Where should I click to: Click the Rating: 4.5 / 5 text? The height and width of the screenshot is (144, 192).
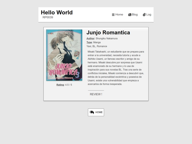pyautogui.click(x=64, y=85)
